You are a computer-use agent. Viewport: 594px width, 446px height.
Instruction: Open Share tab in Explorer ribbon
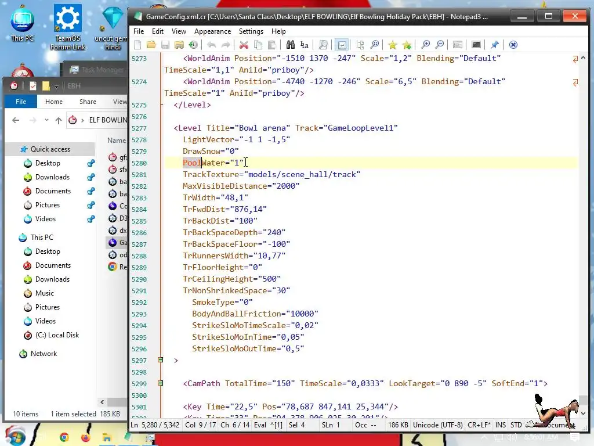[88, 102]
